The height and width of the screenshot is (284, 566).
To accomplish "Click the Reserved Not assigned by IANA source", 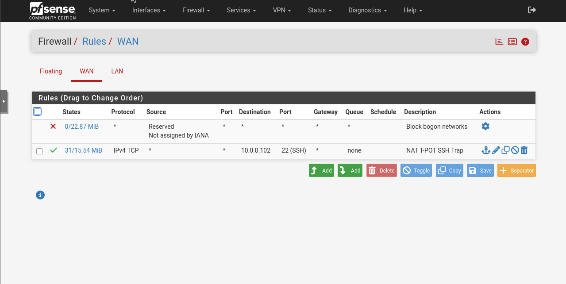I will coord(179,131).
